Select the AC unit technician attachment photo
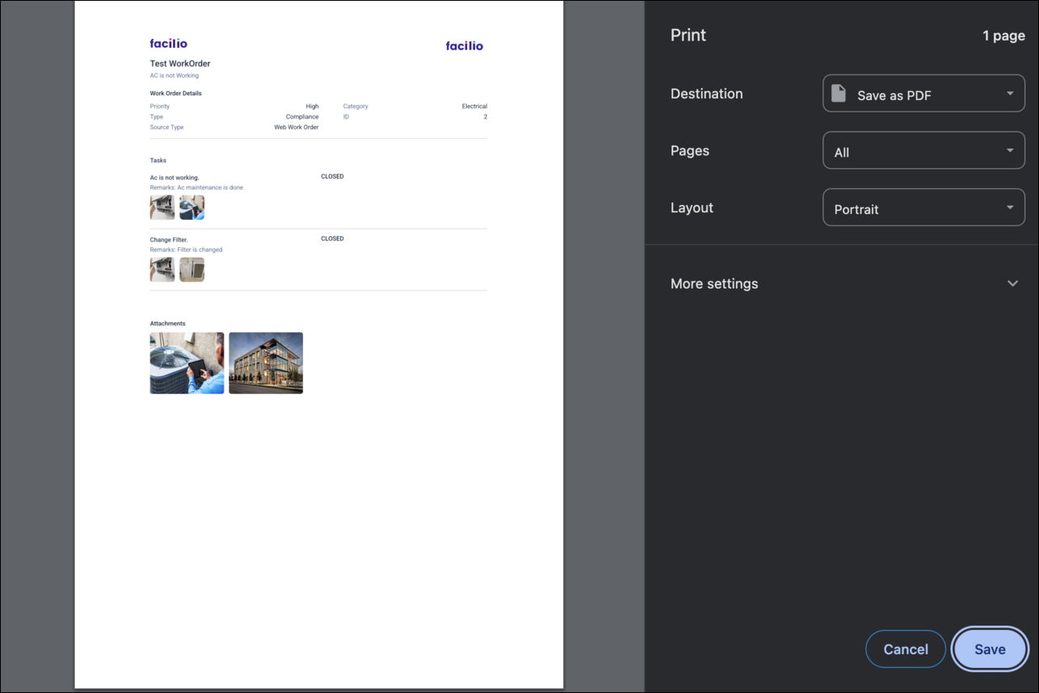1039x693 pixels. click(187, 363)
